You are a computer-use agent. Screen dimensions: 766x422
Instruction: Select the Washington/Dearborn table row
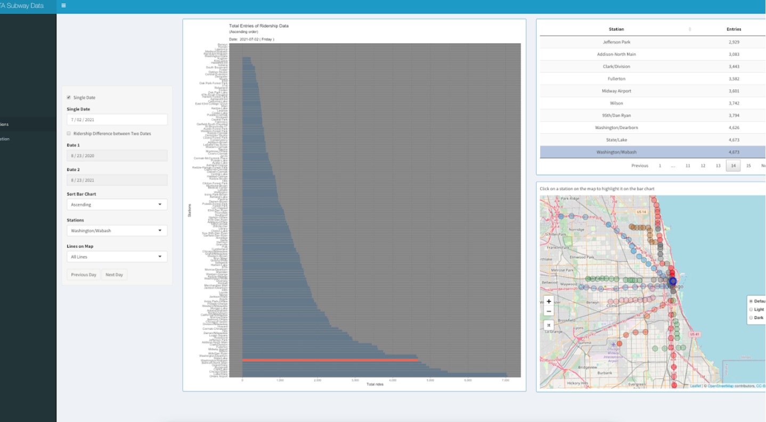click(x=653, y=127)
